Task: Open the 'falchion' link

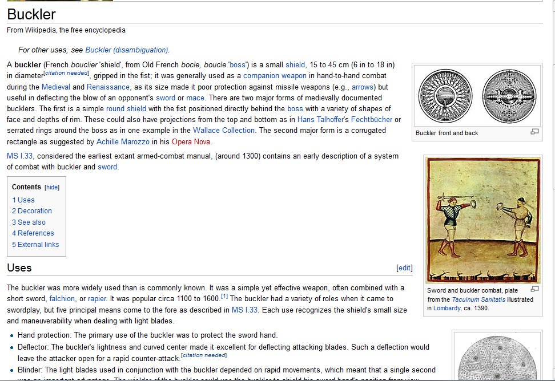Action: (x=62, y=299)
